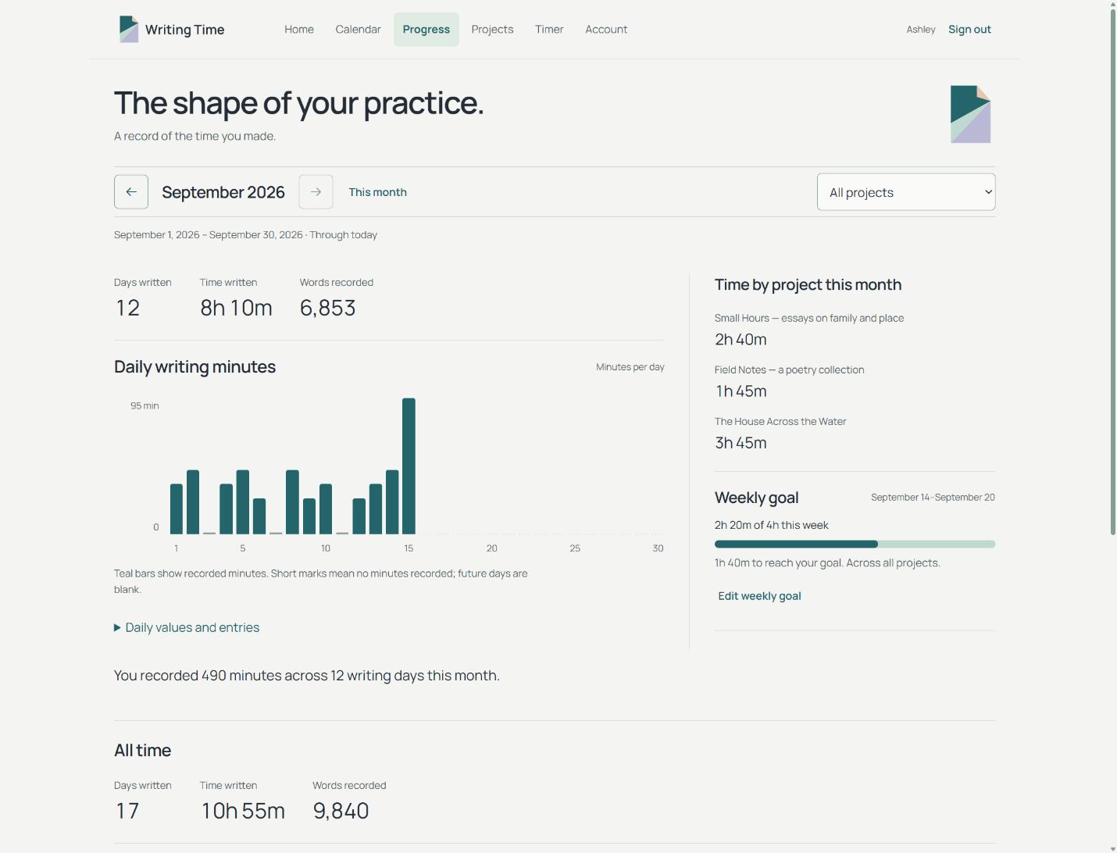Go to the Timer page
The height and width of the screenshot is (853, 1117).
pyautogui.click(x=549, y=30)
